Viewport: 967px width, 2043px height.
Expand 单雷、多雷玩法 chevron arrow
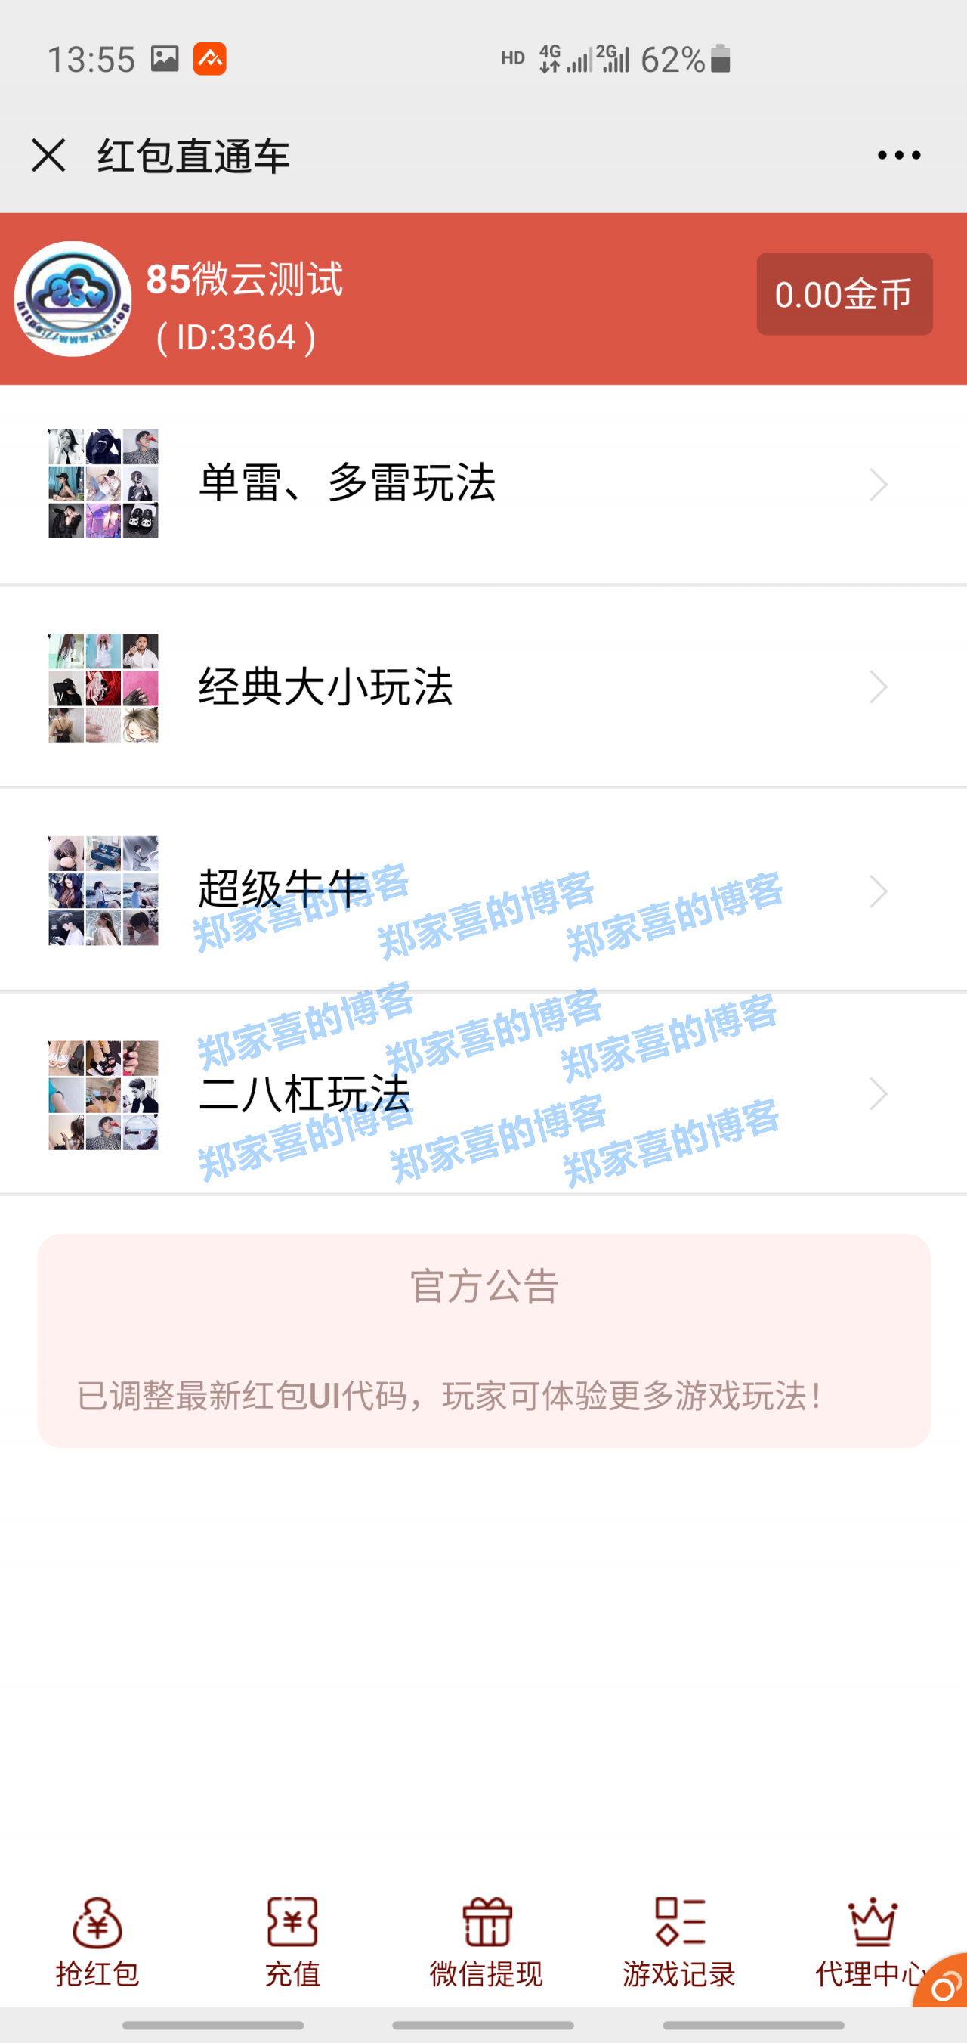[x=878, y=485]
